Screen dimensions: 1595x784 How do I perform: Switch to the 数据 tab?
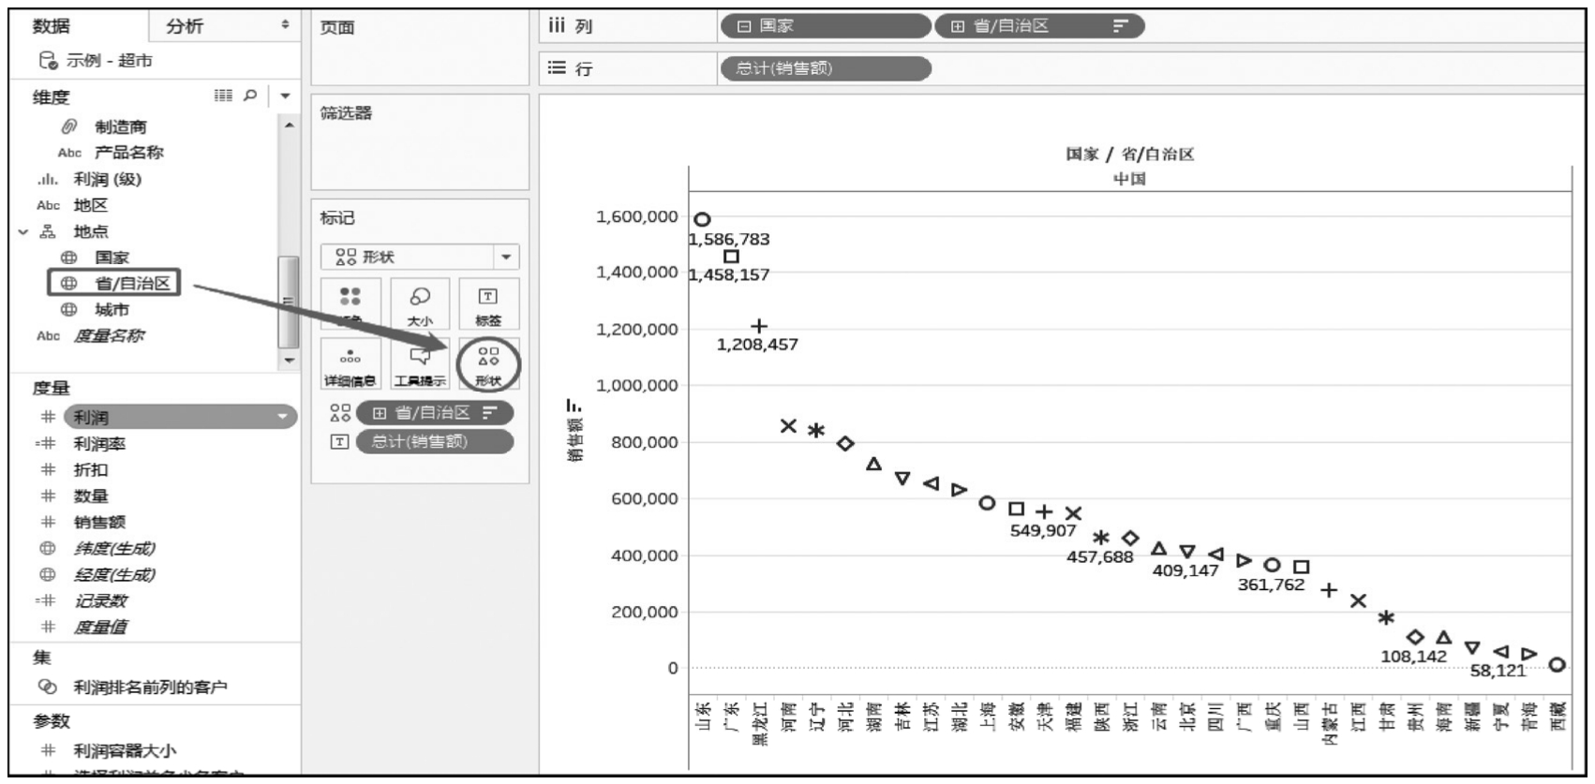pos(52,26)
